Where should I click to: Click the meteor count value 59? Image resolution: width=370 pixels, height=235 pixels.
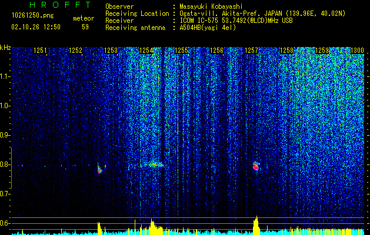click(85, 27)
